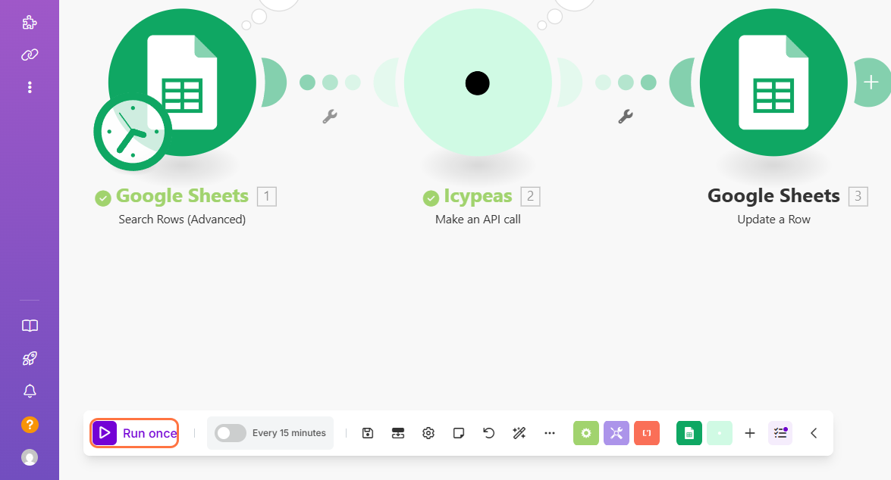Open the documentation book icon in sidebar
Viewport: 891px width, 480px height.
pos(30,326)
